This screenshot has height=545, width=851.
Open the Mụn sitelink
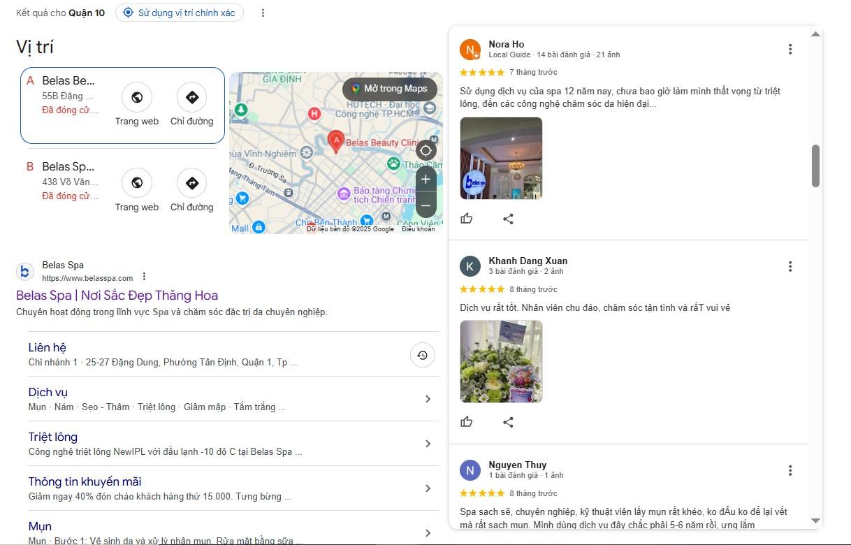click(40, 526)
